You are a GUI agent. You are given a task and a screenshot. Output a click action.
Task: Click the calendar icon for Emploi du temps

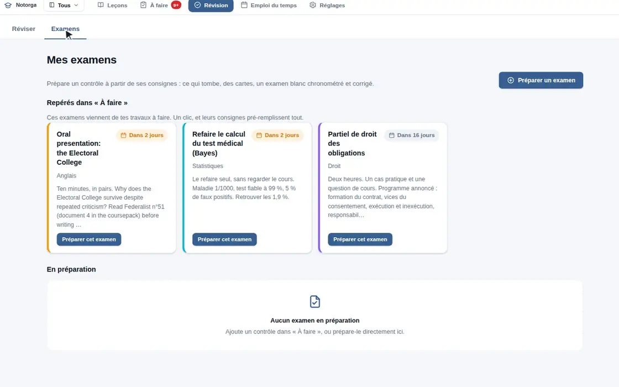pyautogui.click(x=244, y=5)
